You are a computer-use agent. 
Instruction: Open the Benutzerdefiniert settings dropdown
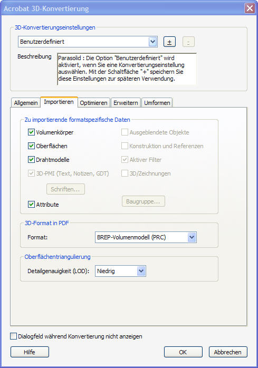tap(88, 42)
